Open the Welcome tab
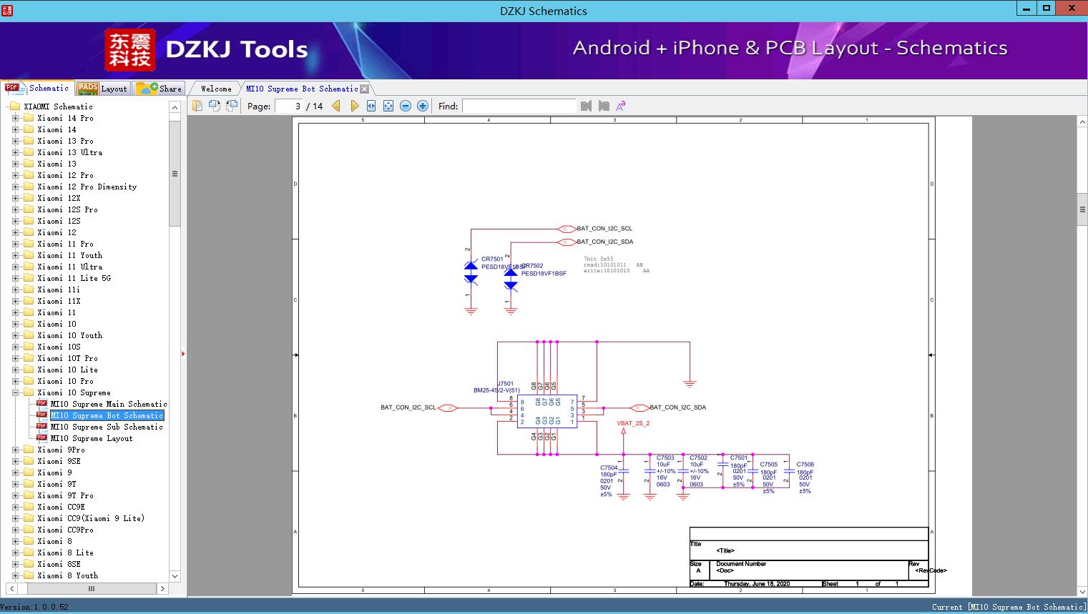This screenshot has height=614, width=1088. 216,89
